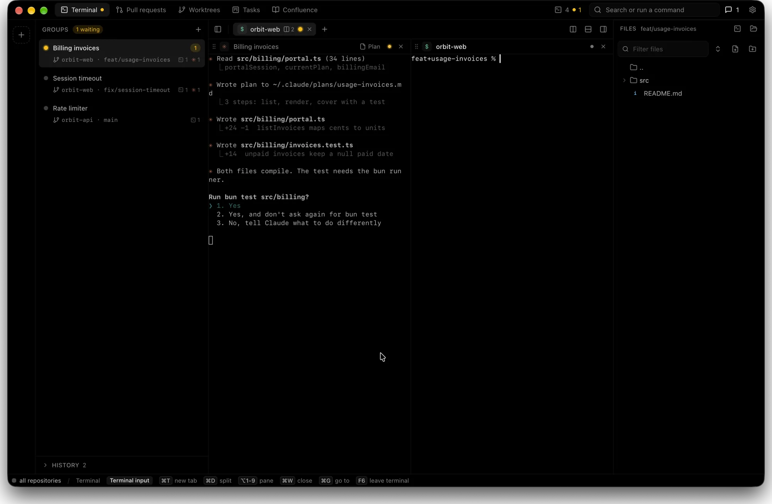
Task: Click the Claude asterisk icon in Billing invoices pane
Action: 224,47
